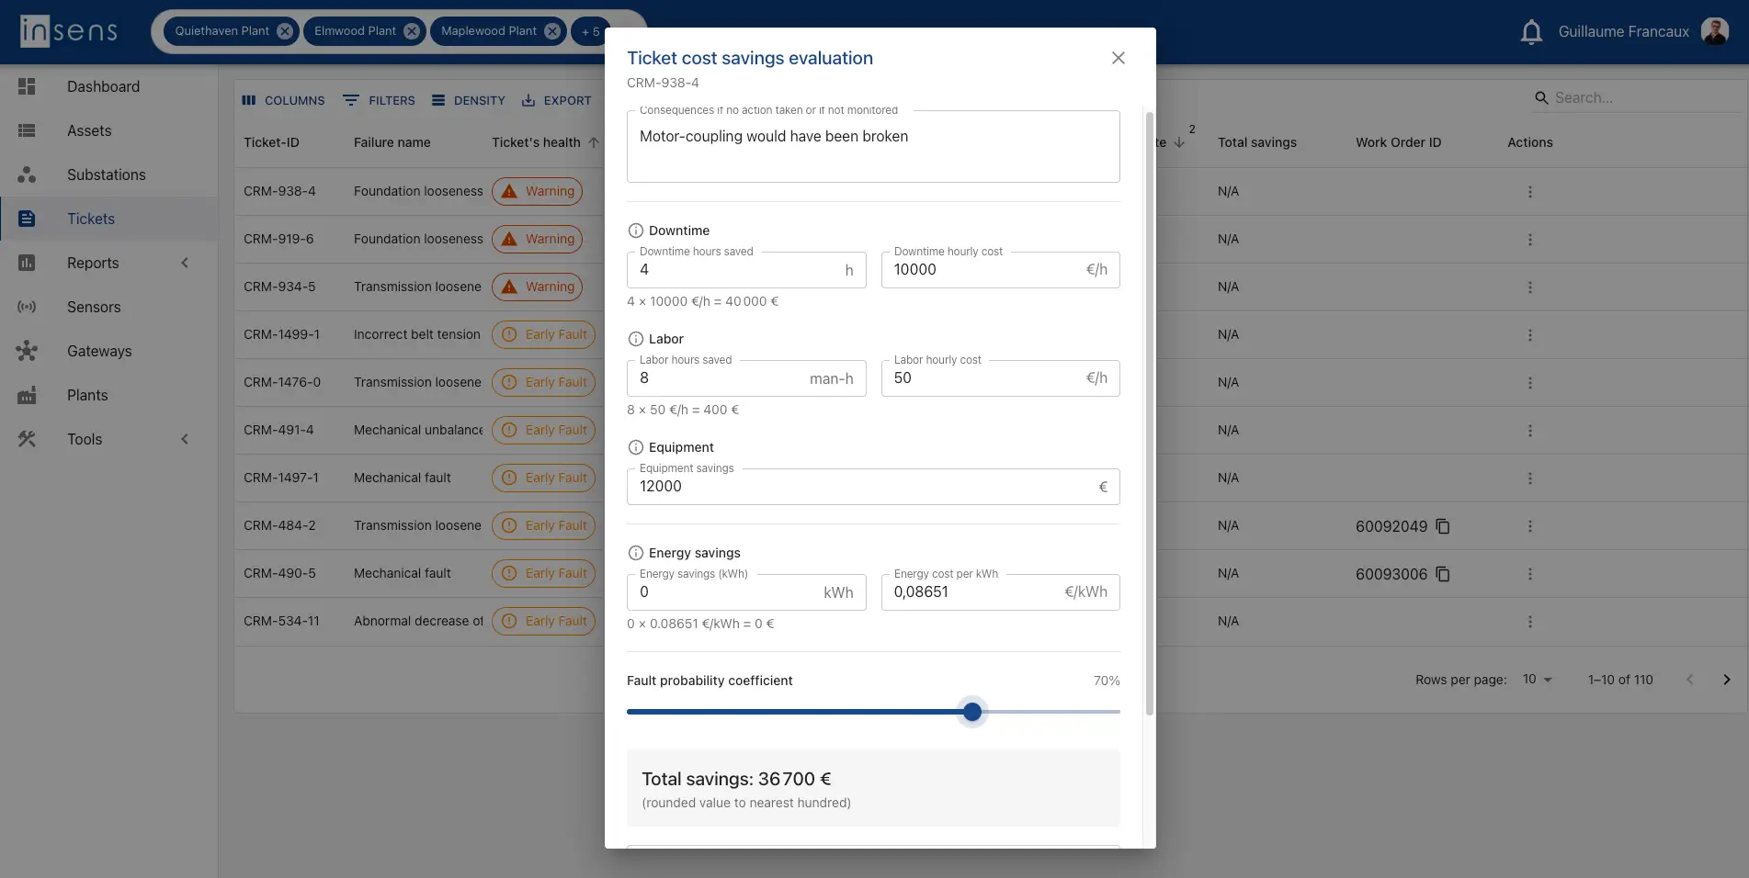Click the COLUMNS toolbar button
Viewport: 1749px width, 878px height.
pos(283,101)
